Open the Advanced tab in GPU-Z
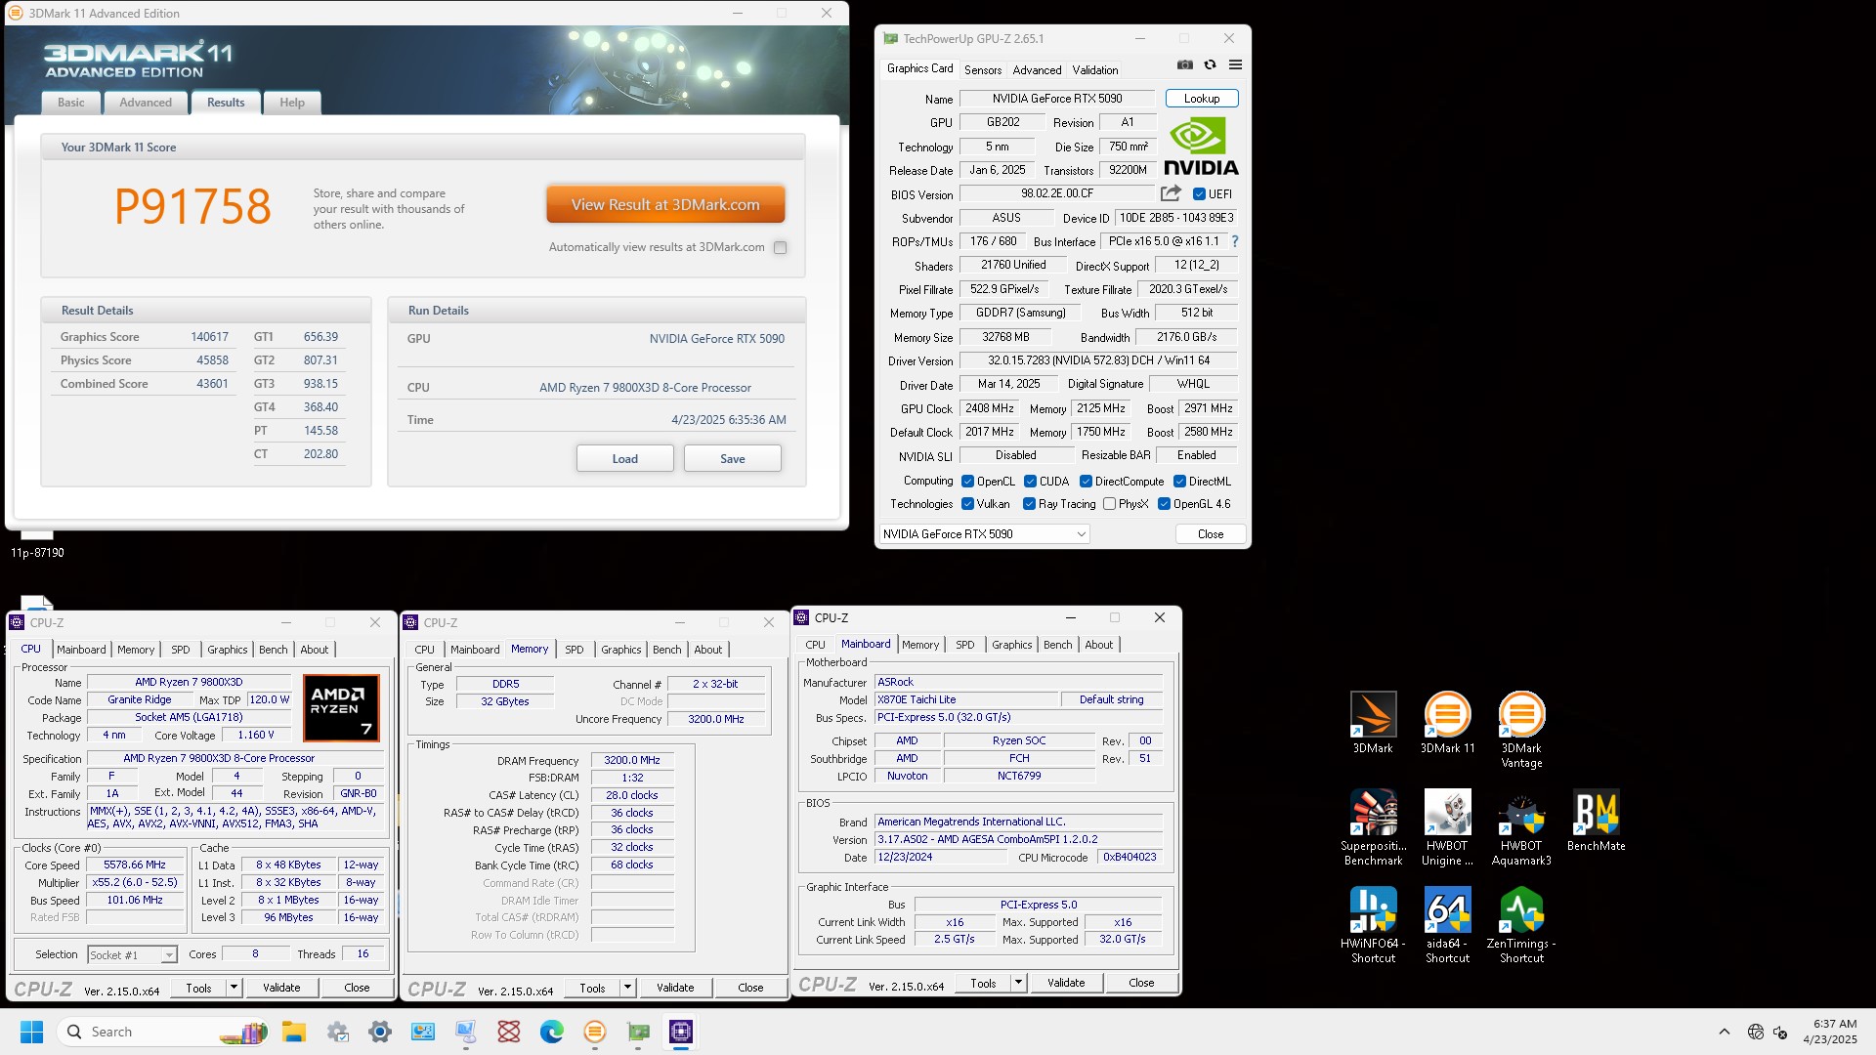1876x1055 pixels. click(x=1037, y=70)
